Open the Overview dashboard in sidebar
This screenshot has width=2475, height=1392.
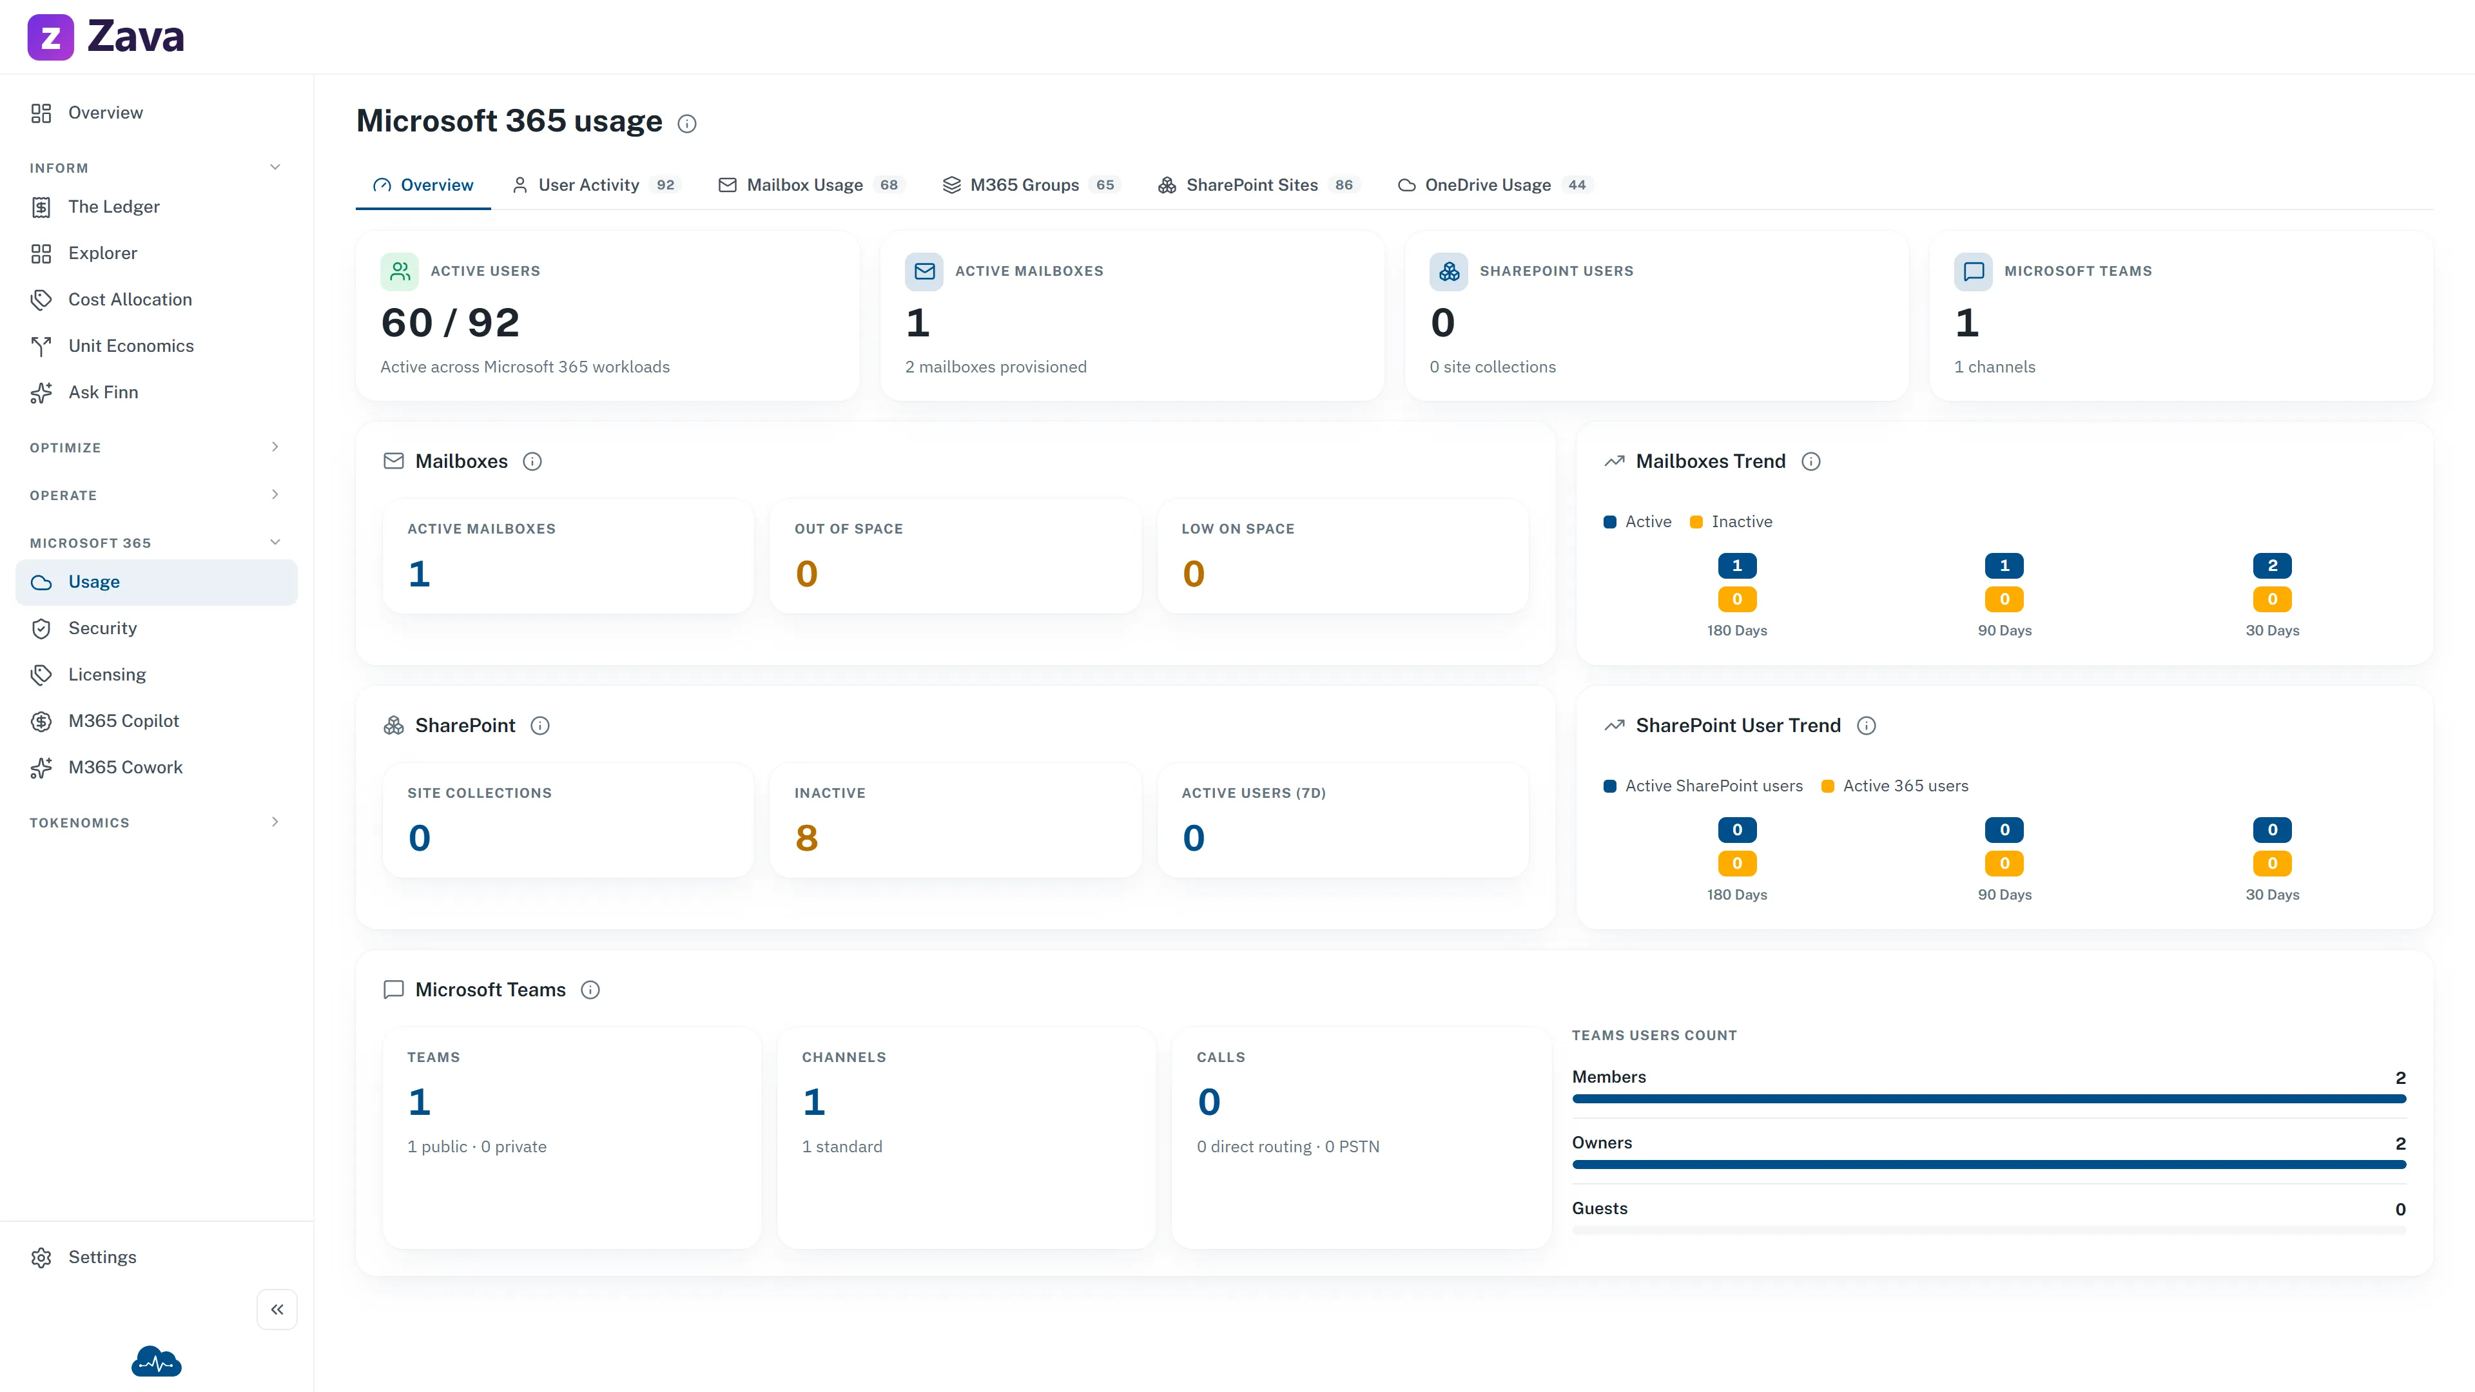157,112
